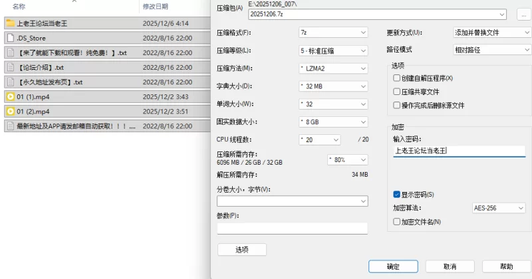This screenshot has width=532, height=279.
Task: Click the 确定 button
Action: click(x=393, y=266)
